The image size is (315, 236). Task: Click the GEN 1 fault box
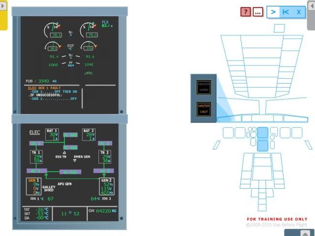pyautogui.click(x=33, y=187)
